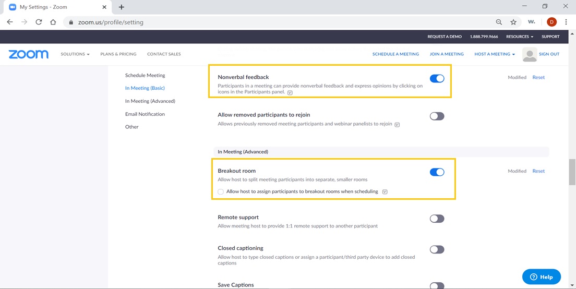576x289 pixels.
Task: Click the blue Help button
Action: coord(541,276)
